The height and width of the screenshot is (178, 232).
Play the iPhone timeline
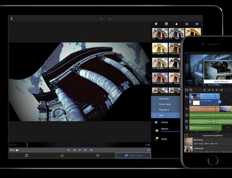point(213,90)
